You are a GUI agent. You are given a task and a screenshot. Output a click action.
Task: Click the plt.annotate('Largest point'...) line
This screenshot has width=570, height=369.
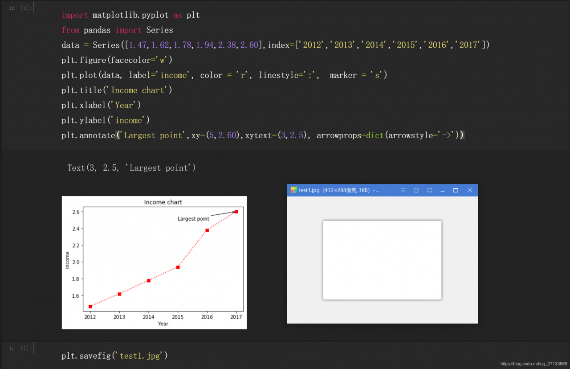pyautogui.click(x=263, y=135)
